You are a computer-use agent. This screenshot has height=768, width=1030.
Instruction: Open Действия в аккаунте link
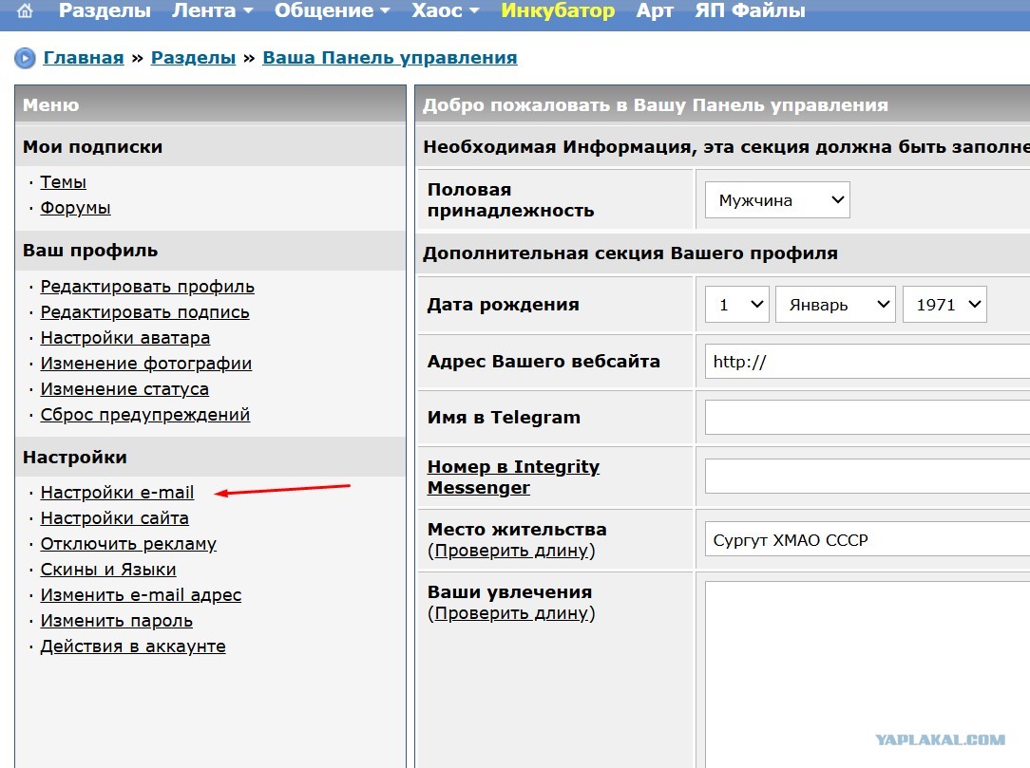[x=133, y=646]
